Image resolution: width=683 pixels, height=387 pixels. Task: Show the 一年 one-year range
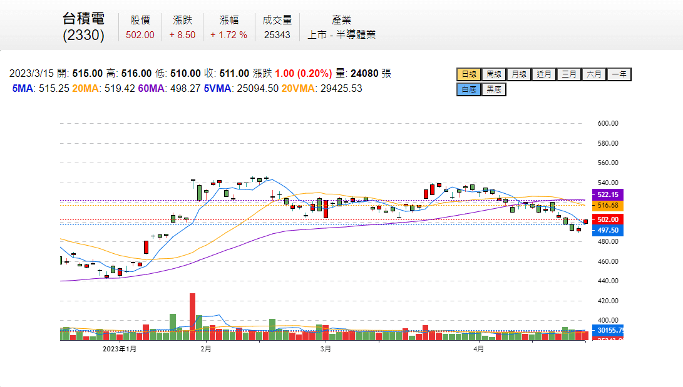619,74
